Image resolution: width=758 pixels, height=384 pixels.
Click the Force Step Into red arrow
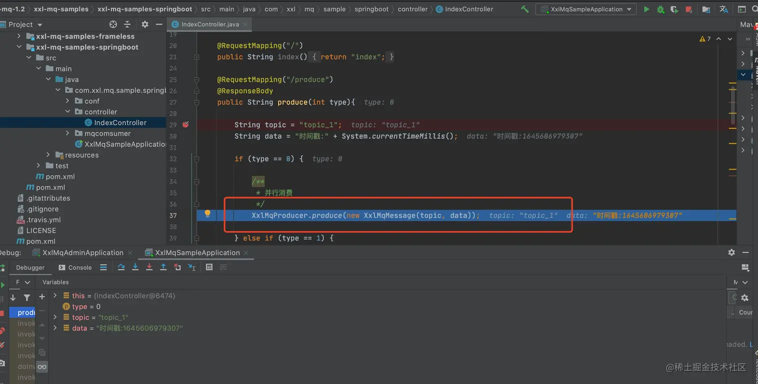coord(149,267)
